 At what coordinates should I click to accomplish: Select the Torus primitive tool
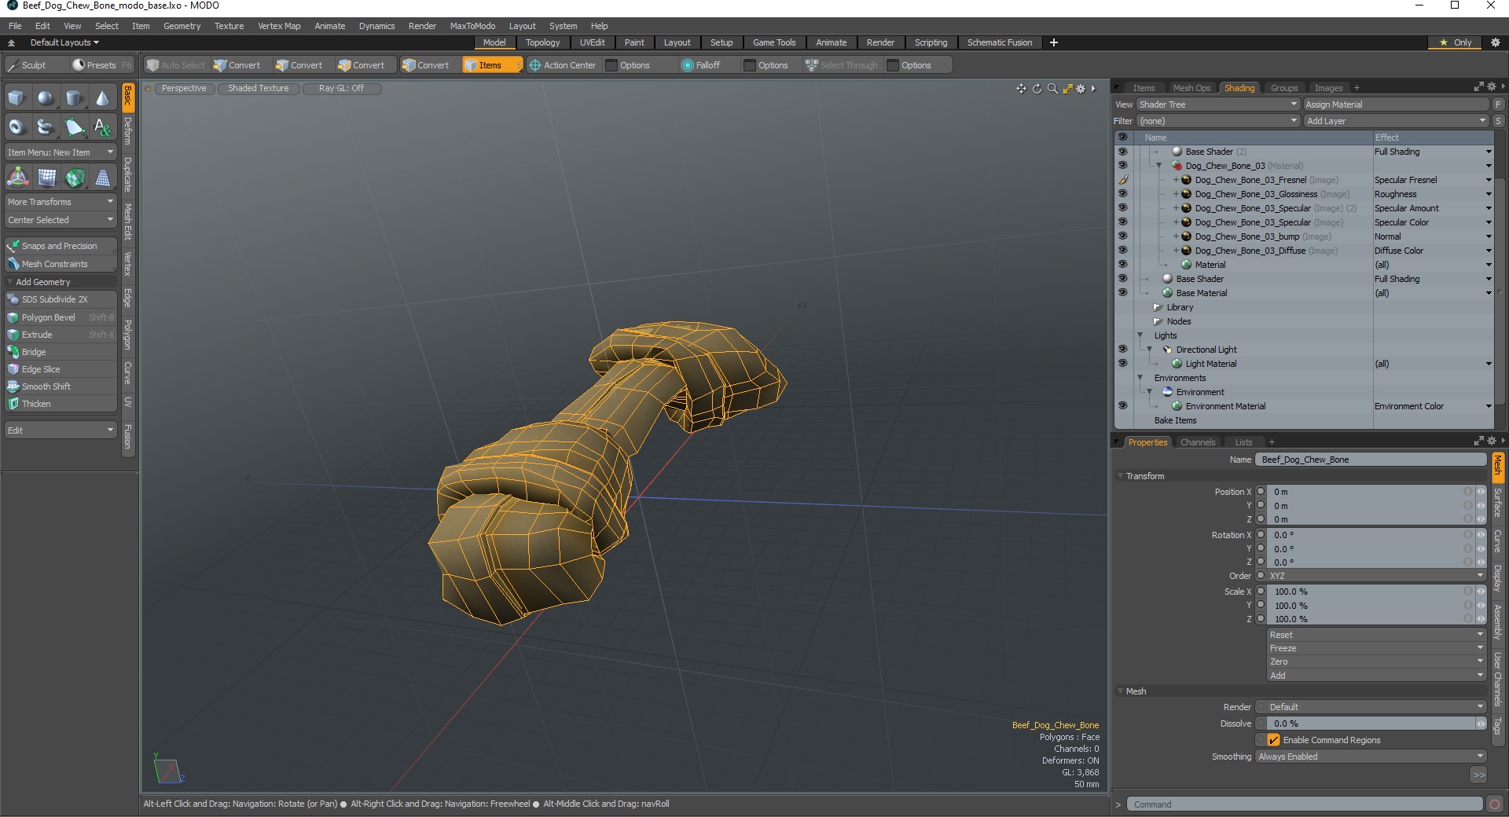pyautogui.click(x=17, y=126)
